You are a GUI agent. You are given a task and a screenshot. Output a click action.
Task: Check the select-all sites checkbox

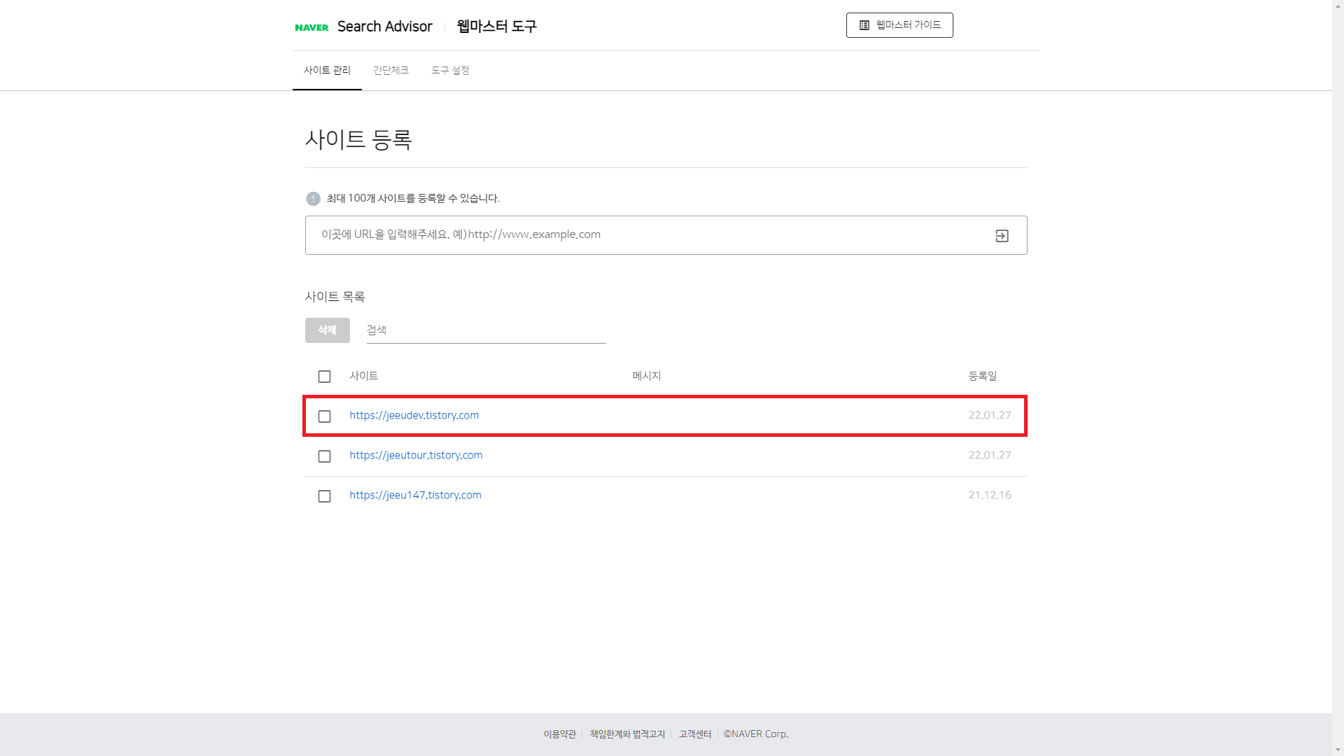(x=324, y=377)
